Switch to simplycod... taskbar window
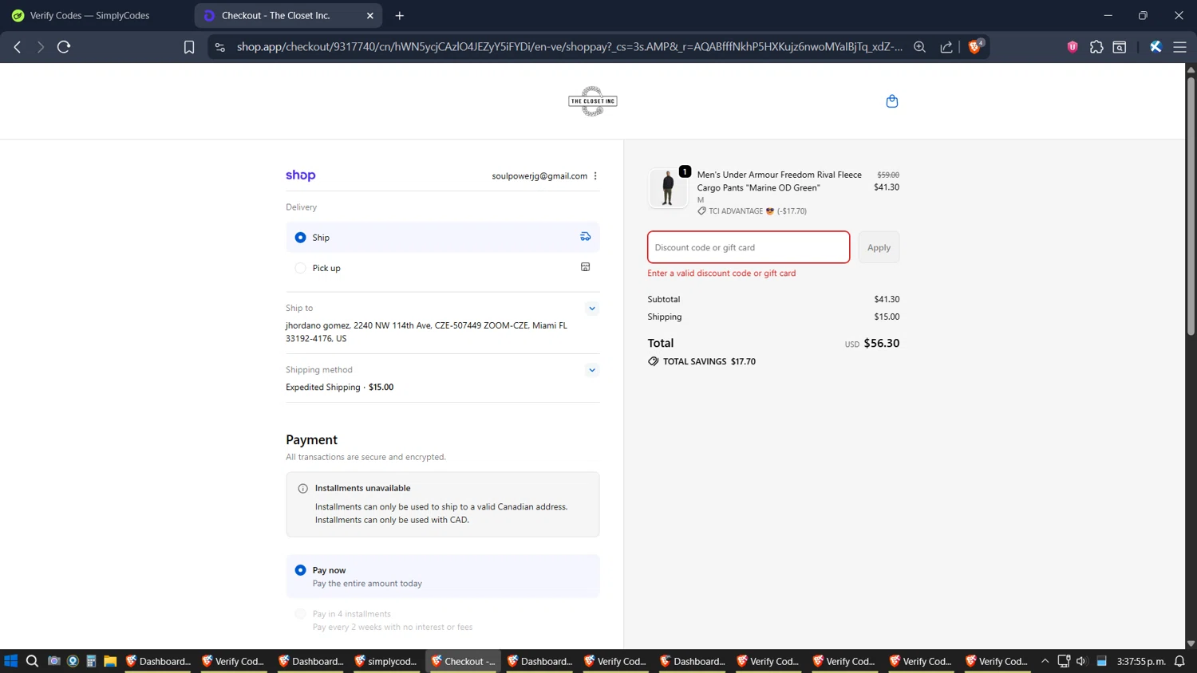Viewport: 1197px width, 673px height. tap(387, 661)
